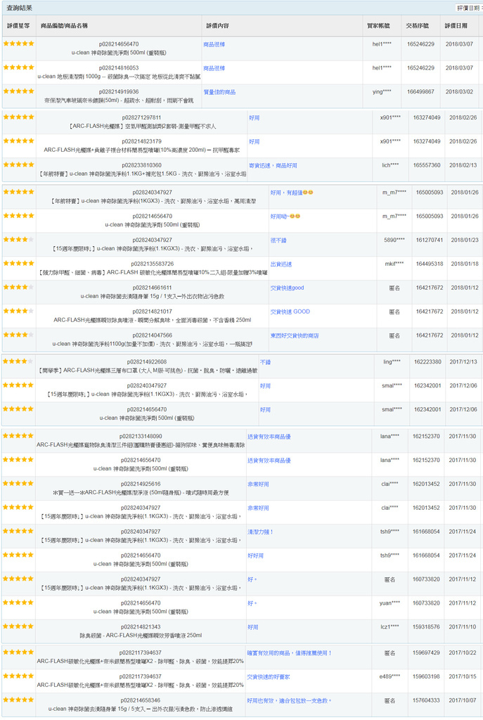Click the 交易序號 column header
The width and height of the screenshot is (483, 720).
(x=418, y=26)
